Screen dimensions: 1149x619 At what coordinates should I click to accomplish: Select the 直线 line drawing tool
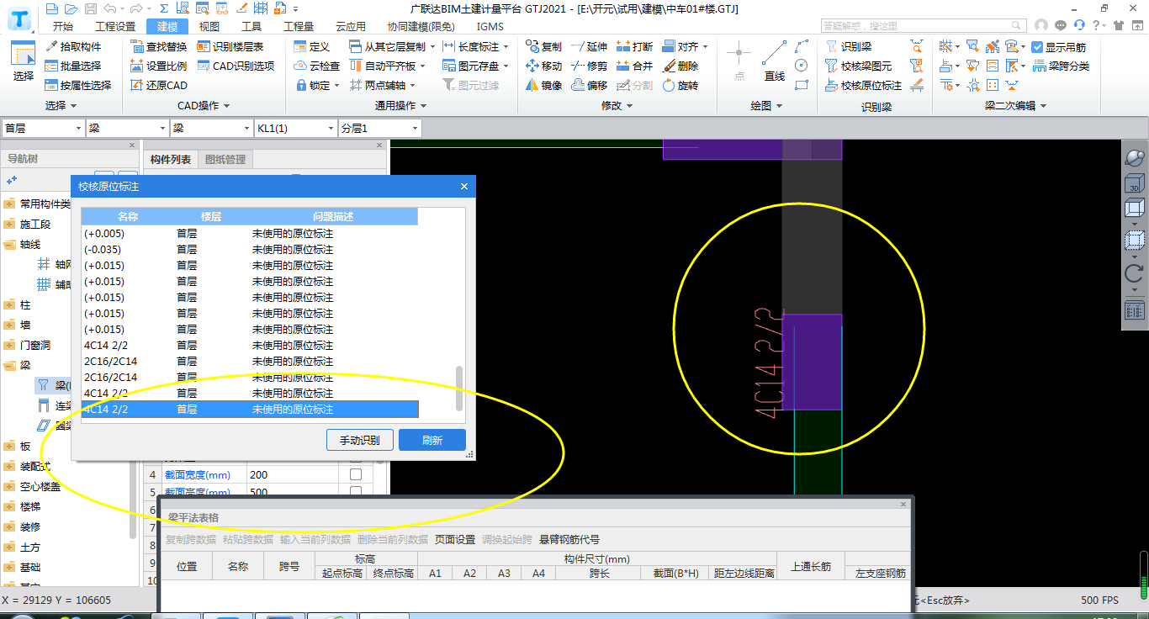775,61
